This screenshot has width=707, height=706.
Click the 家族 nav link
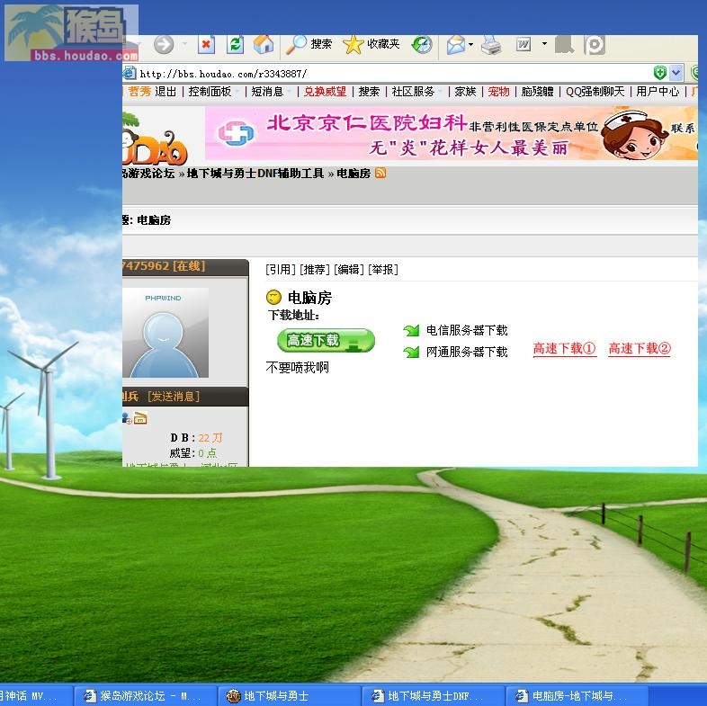tap(465, 92)
